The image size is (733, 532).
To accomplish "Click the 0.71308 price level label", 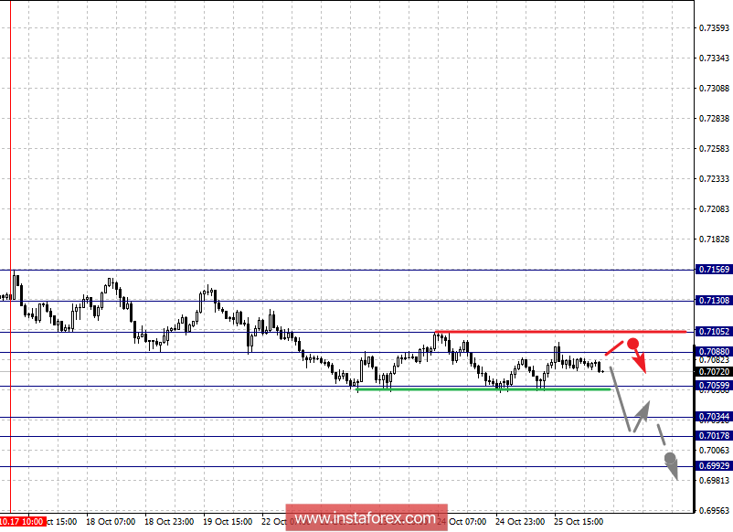I will [x=713, y=301].
